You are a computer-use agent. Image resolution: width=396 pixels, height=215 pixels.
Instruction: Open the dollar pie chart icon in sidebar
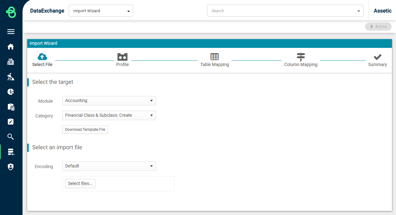pyautogui.click(x=11, y=92)
